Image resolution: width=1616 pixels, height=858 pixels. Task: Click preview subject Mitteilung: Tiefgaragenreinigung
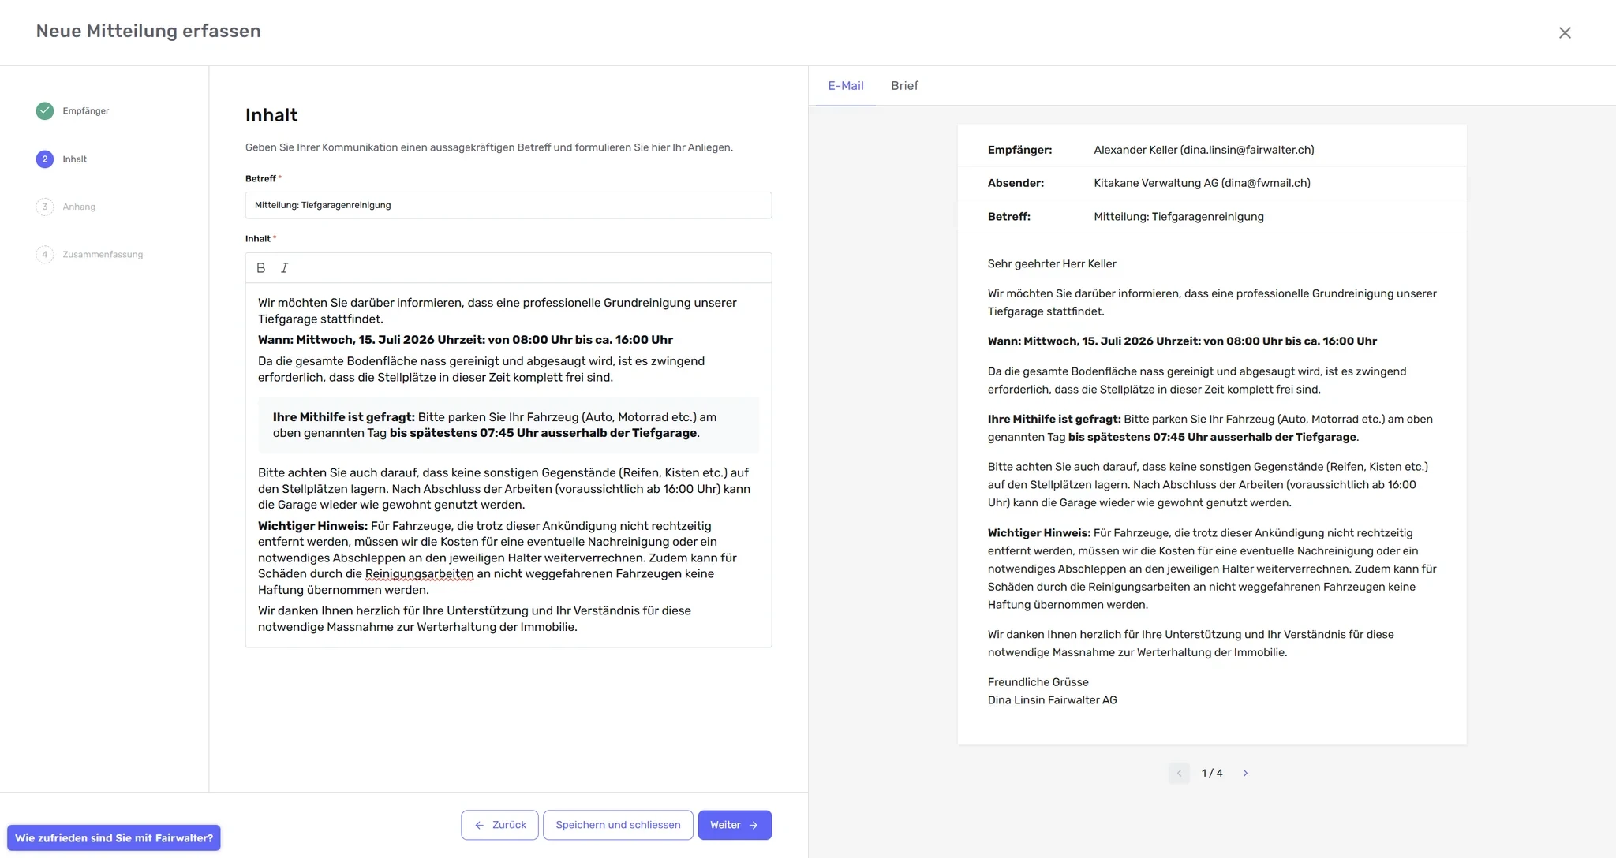[x=1178, y=217]
